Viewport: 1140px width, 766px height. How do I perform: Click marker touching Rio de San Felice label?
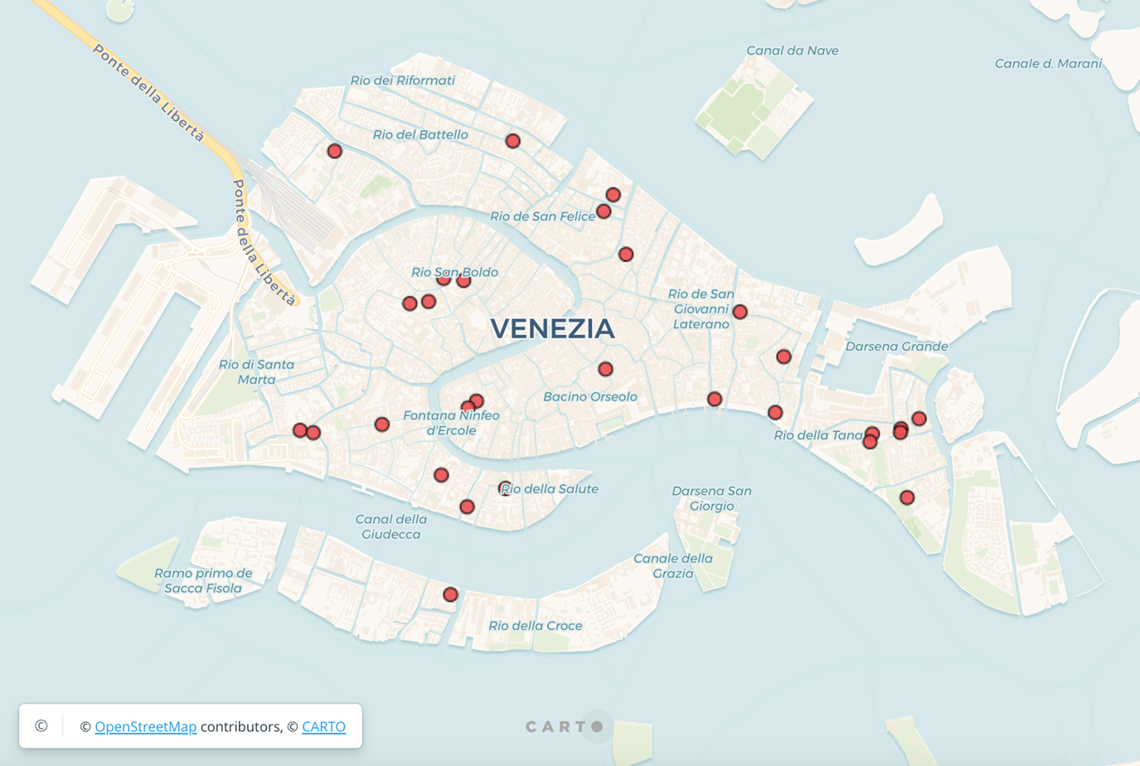pos(604,211)
